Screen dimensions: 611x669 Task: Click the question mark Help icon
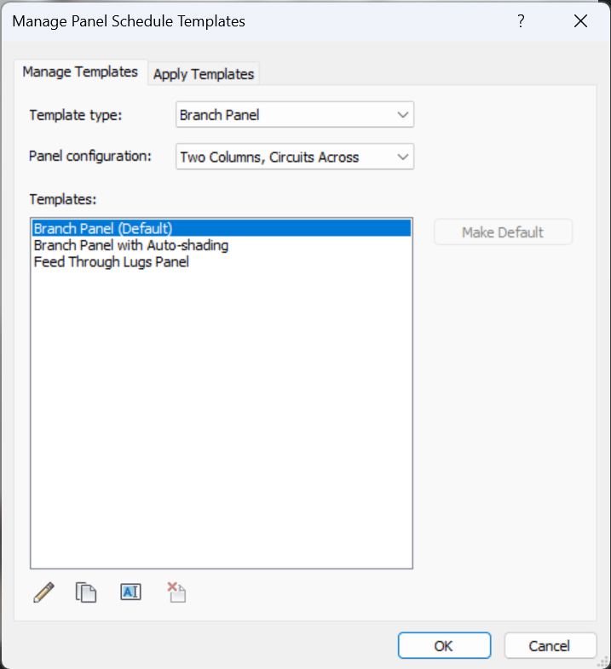pyautogui.click(x=521, y=21)
